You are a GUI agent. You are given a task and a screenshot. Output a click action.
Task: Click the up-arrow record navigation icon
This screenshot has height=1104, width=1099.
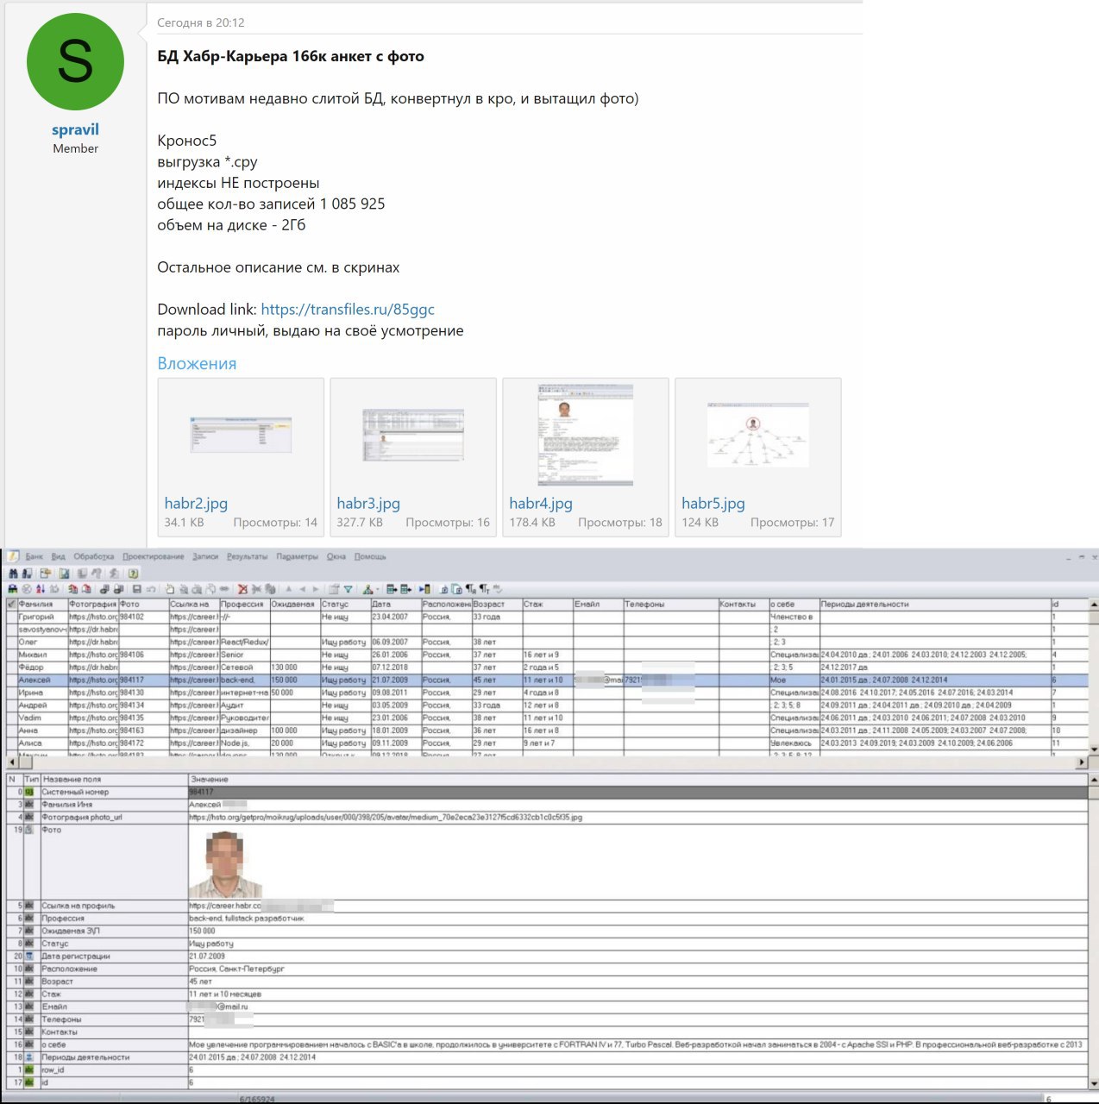pyautogui.click(x=288, y=589)
